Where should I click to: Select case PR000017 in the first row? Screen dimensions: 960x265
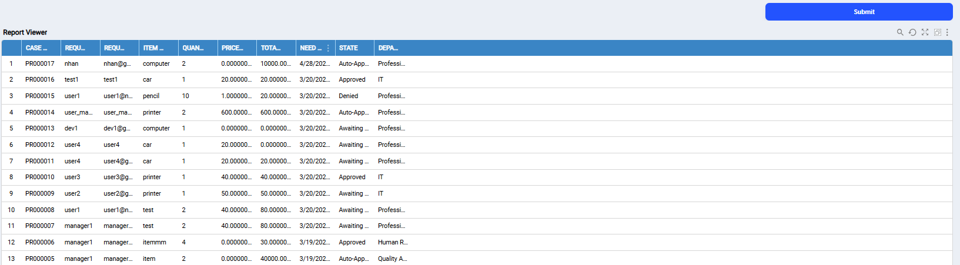click(x=40, y=63)
